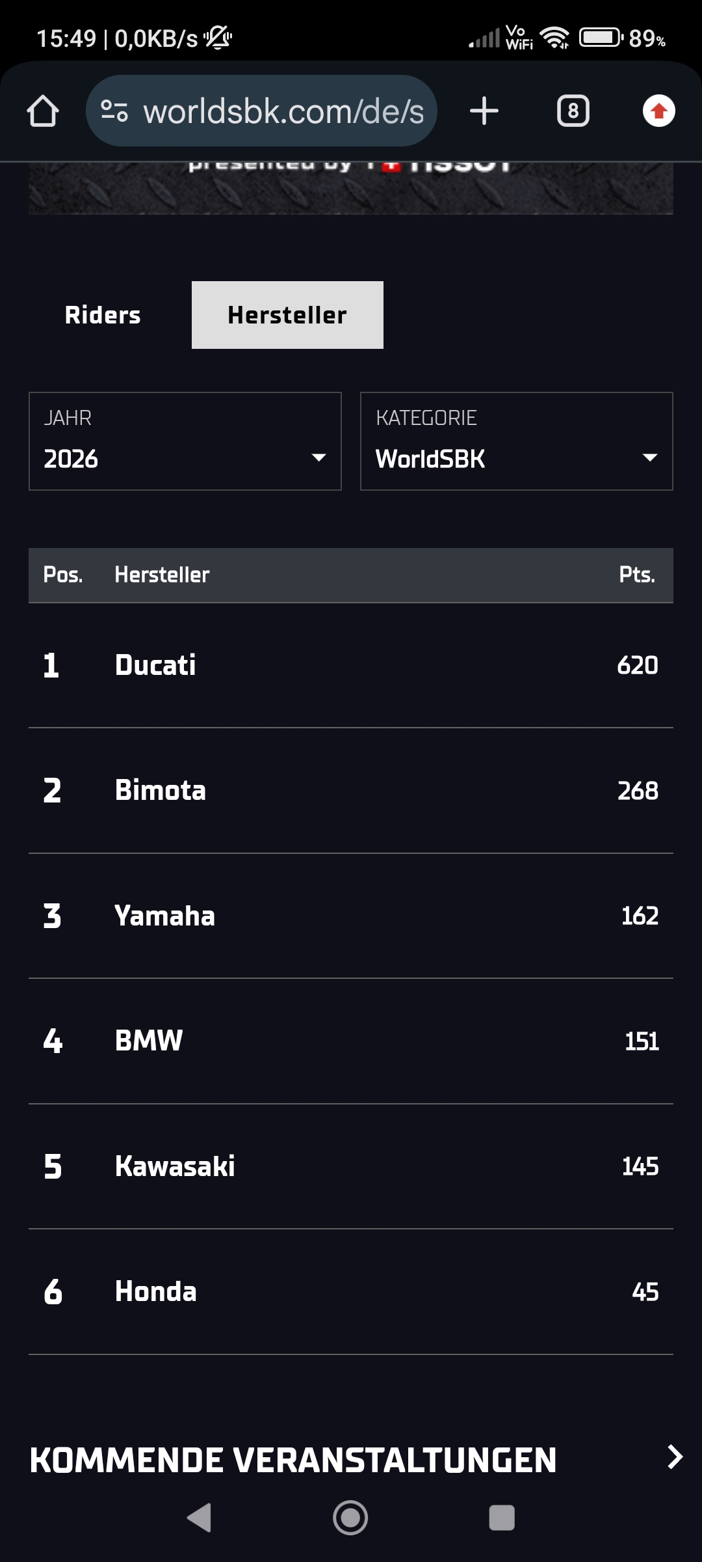Open site settings icon in address bar
The width and height of the screenshot is (702, 1562).
pyautogui.click(x=114, y=111)
